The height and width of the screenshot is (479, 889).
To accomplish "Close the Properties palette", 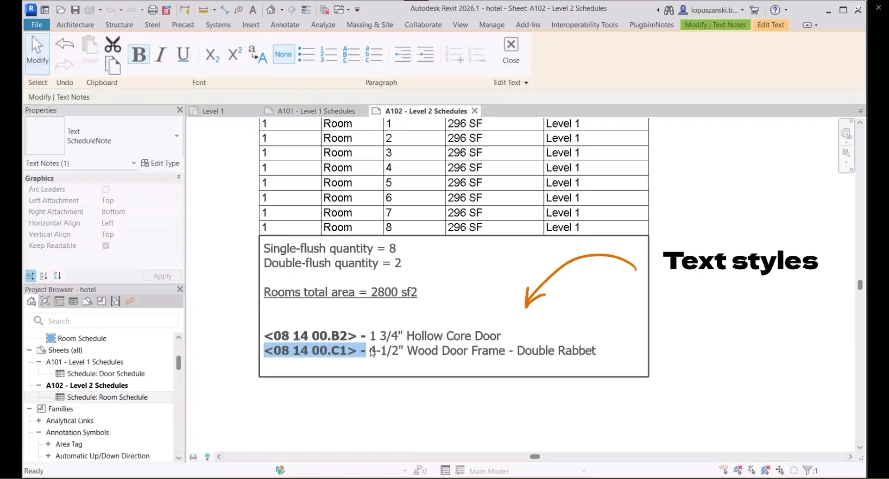I will pyautogui.click(x=180, y=110).
